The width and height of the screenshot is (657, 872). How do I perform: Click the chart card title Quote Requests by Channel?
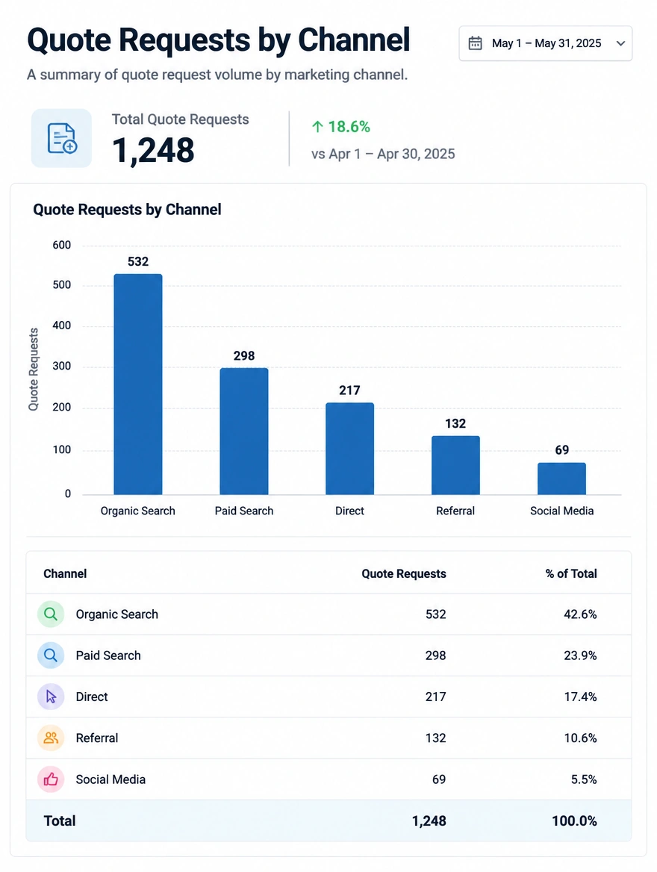coord(127,210)
